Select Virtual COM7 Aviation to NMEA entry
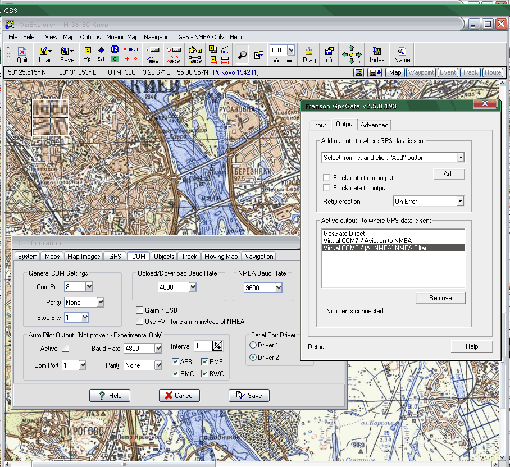Viewport: 510px width, 467px height. [x=367, y=241]
